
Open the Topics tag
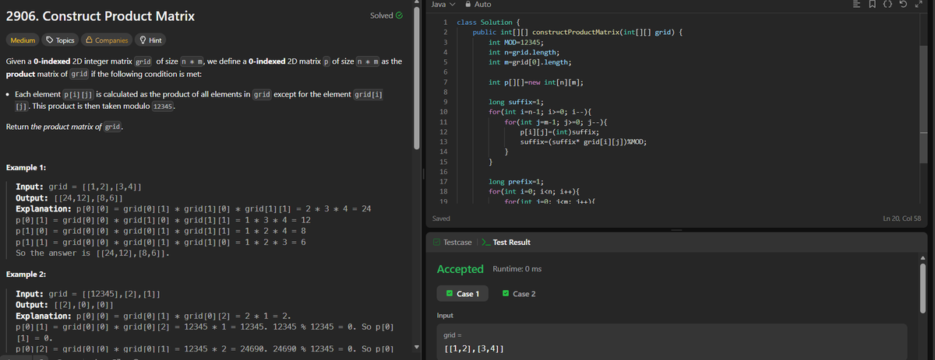(60, 40)
